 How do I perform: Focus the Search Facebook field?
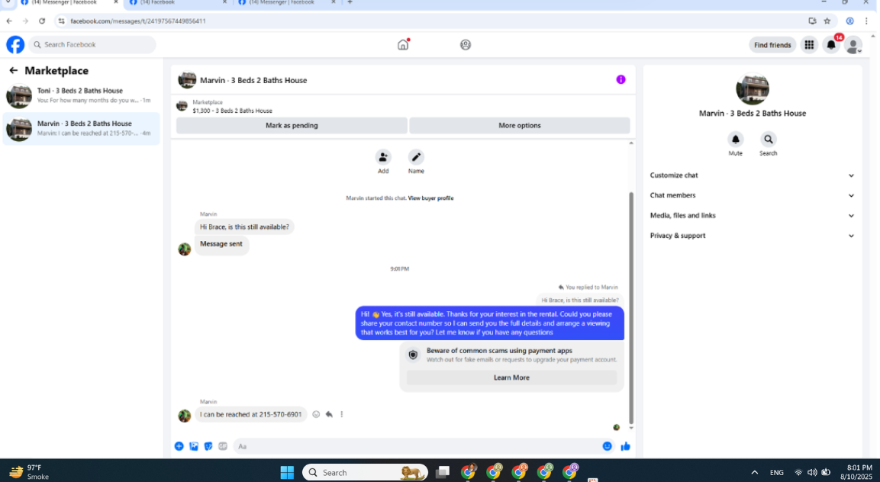pyautogui.click(x=92, y=44)
